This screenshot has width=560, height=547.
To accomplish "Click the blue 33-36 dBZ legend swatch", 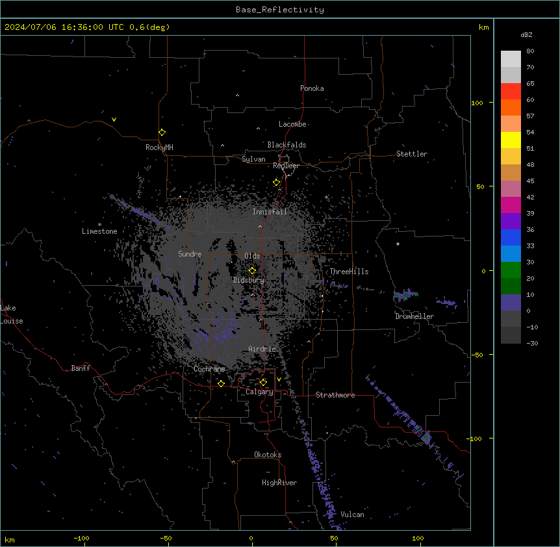I will [x=511, y=237].
